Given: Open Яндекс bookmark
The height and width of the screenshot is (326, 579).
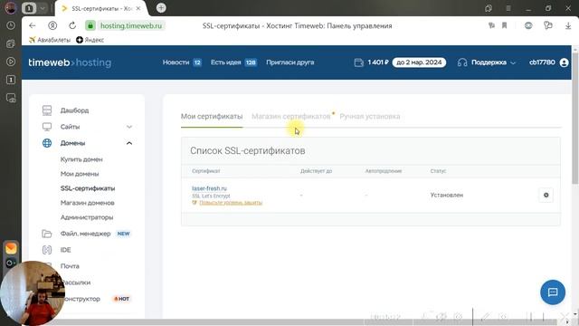Looking at the screenshot, I should [90, 40].
